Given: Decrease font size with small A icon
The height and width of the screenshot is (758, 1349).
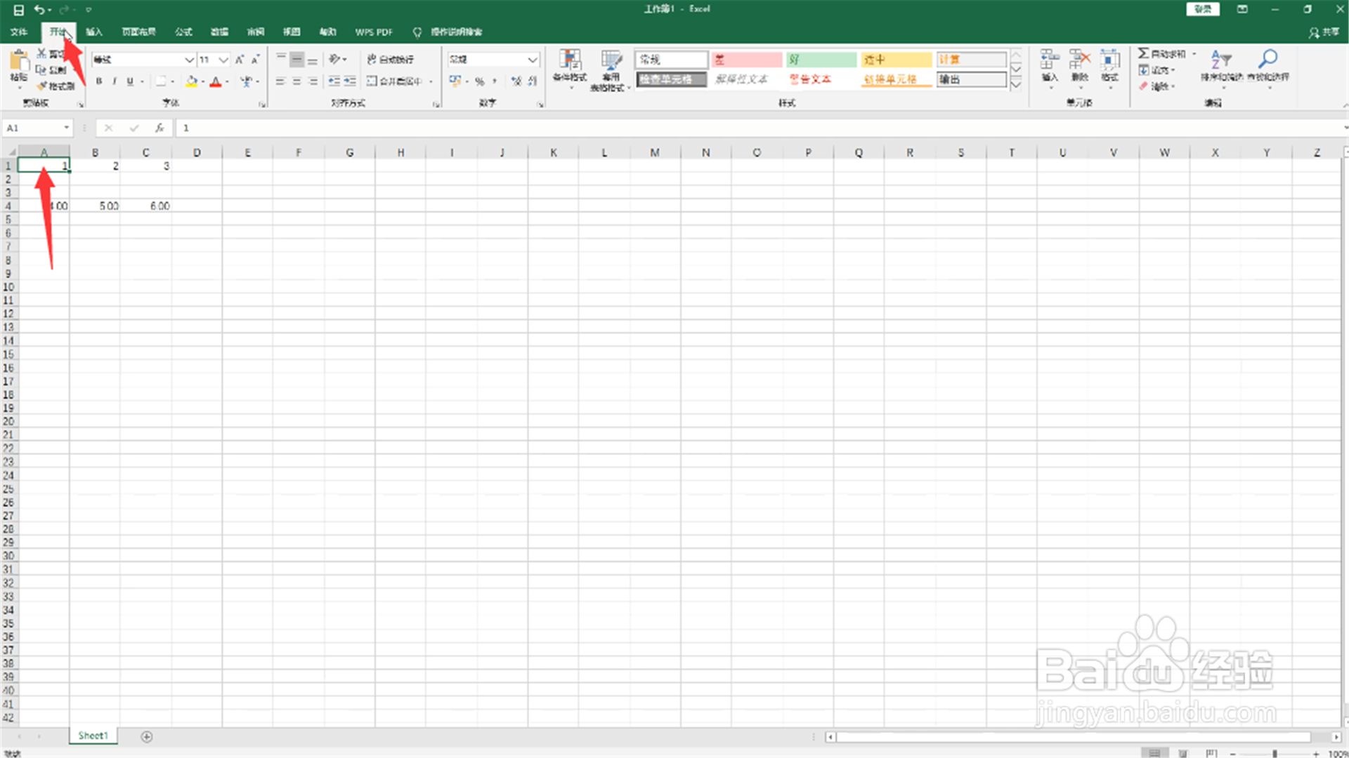Looking at the screenshot, I should pyautogui.click(x=255, y=60).
